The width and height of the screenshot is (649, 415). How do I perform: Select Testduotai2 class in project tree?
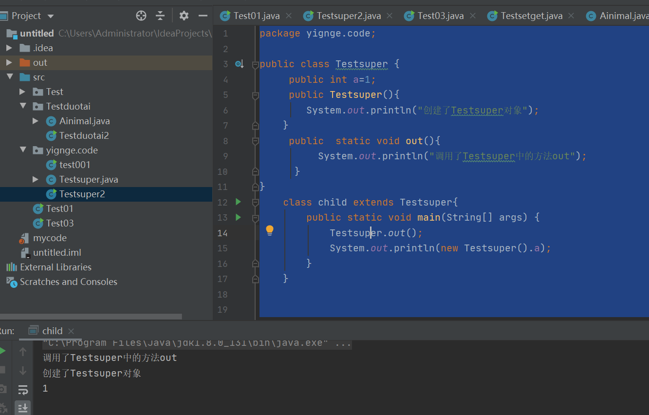[84, 135]
